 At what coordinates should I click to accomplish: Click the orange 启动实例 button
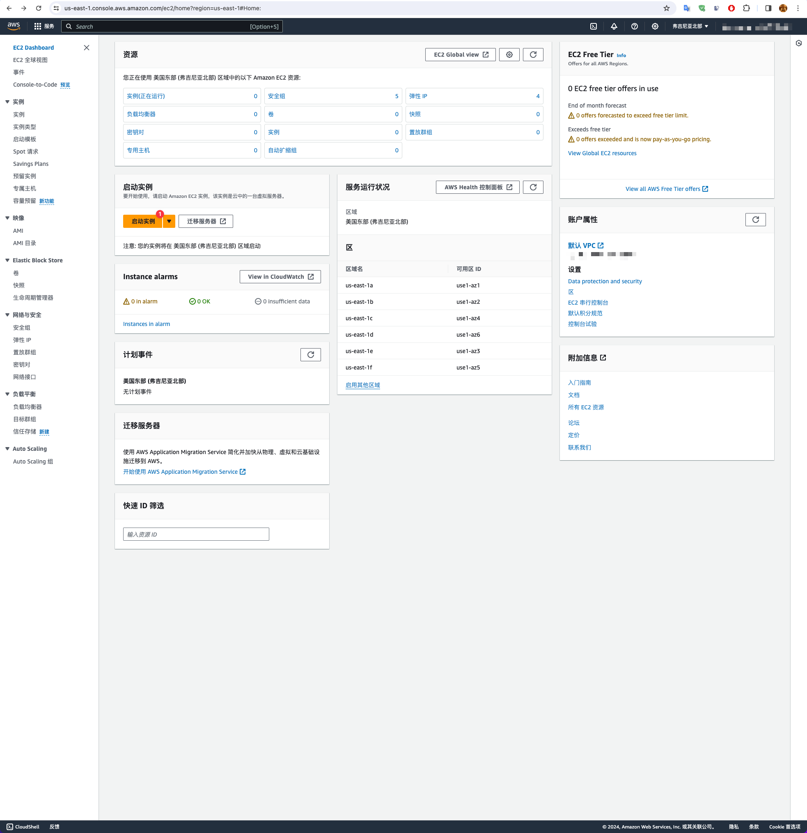click(143, 221)
